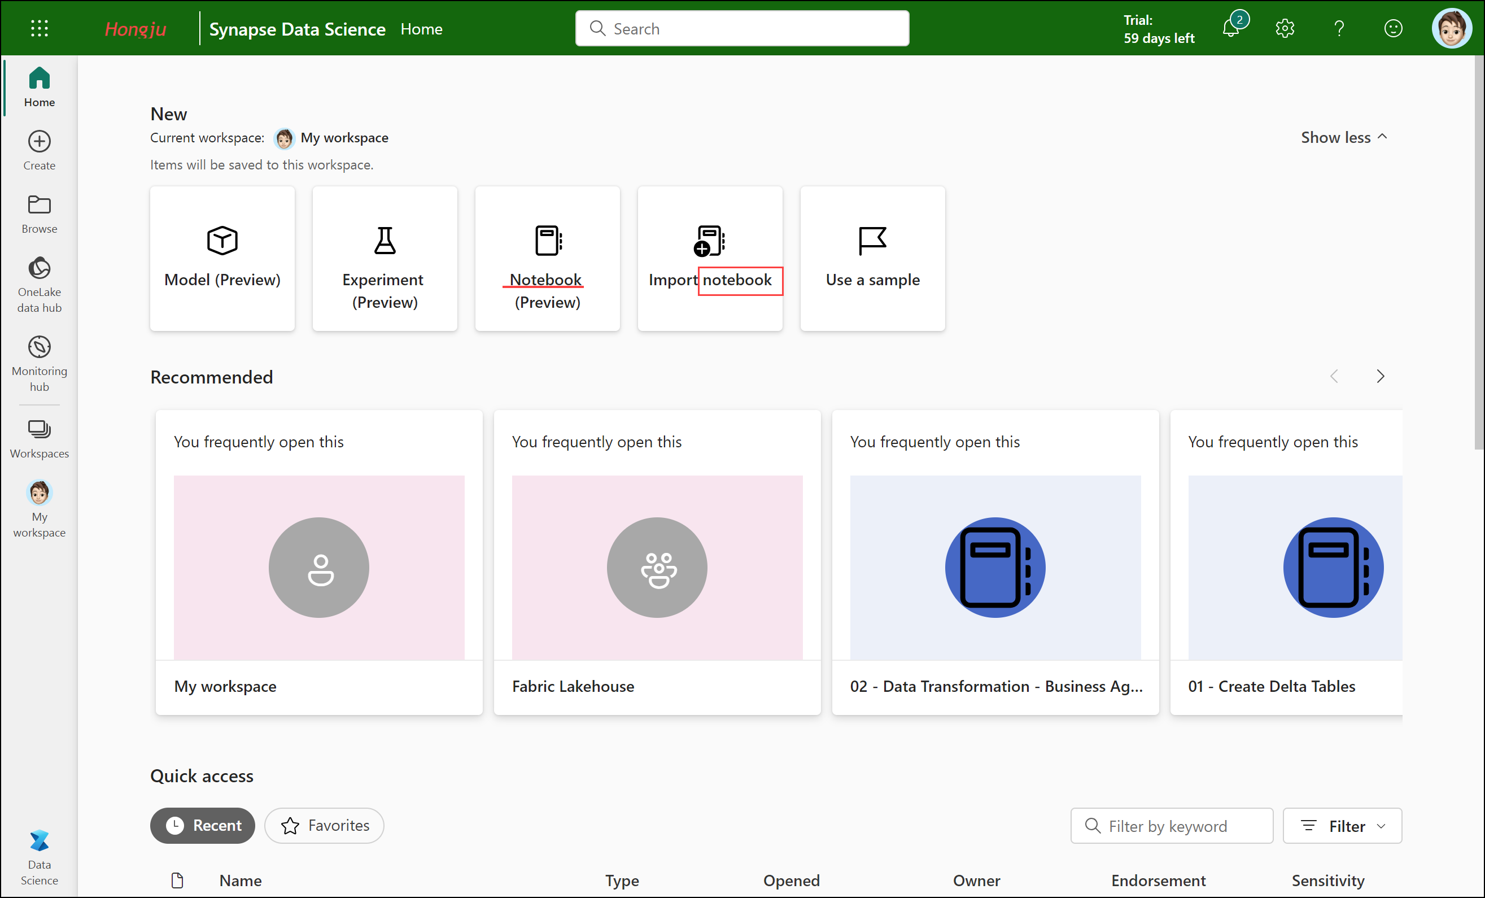Open the Filter dropdown
The width and height of the screenshot is (1485, 898).
click(x=1343, y=826)
